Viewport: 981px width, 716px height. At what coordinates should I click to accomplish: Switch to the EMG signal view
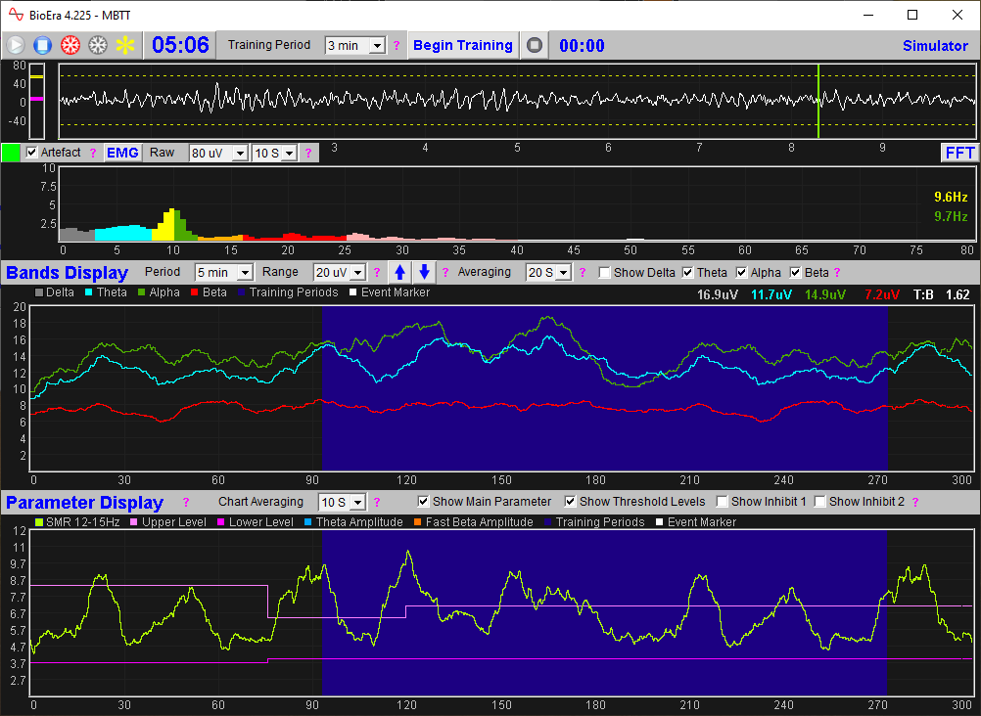122,153
